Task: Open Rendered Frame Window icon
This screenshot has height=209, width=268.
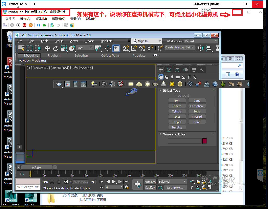Action: click(67, 84)
